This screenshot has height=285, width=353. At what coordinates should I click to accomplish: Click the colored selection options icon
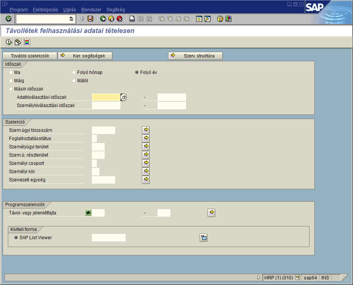tap(27, 42)
